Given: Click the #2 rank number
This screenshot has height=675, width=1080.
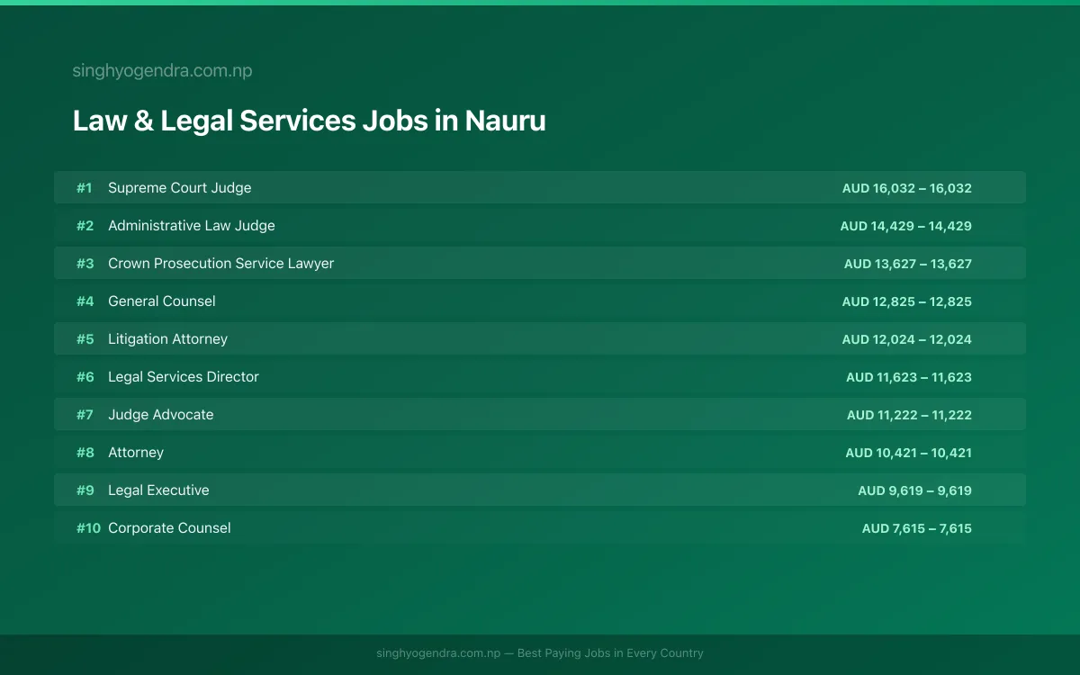Looking at the screenshot, I should coord(85,226).
